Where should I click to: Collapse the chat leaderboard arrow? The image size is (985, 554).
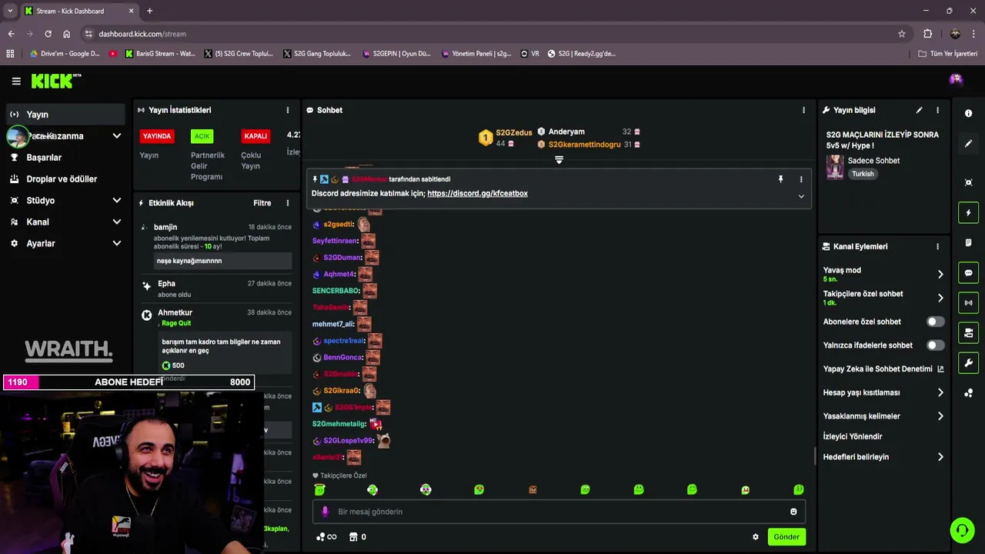pos(559,160)
